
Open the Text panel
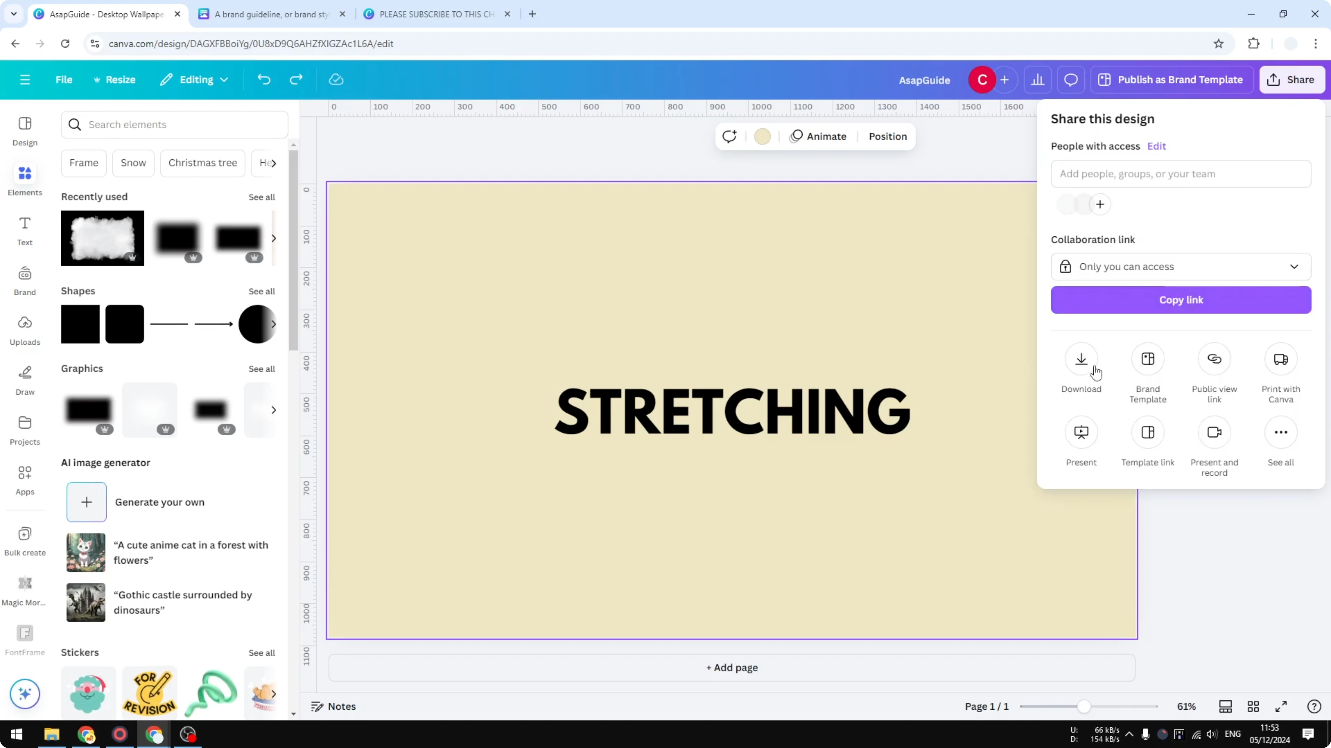point(25,231)
